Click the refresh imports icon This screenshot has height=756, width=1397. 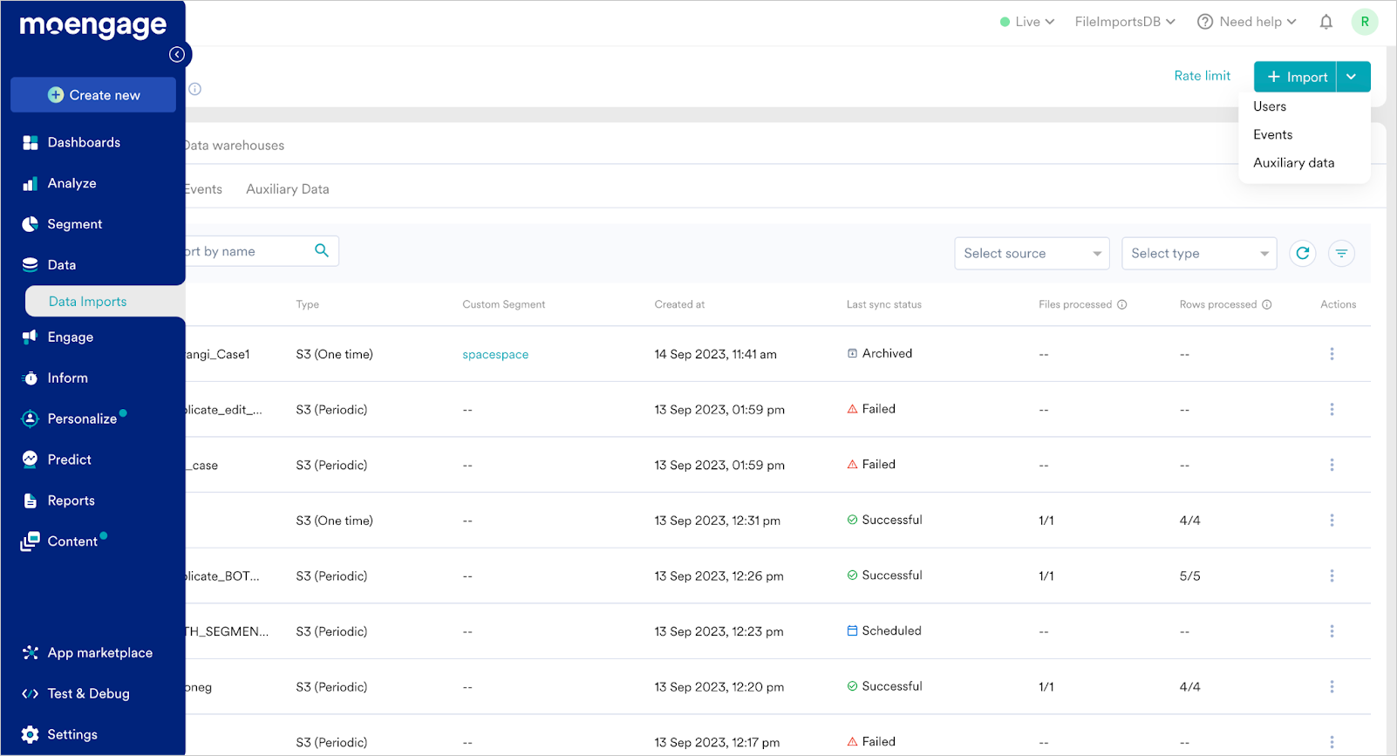[1303, 253]
